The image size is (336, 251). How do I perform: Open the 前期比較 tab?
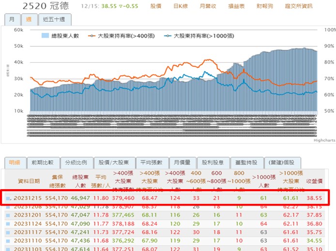(x=43, y=163)
